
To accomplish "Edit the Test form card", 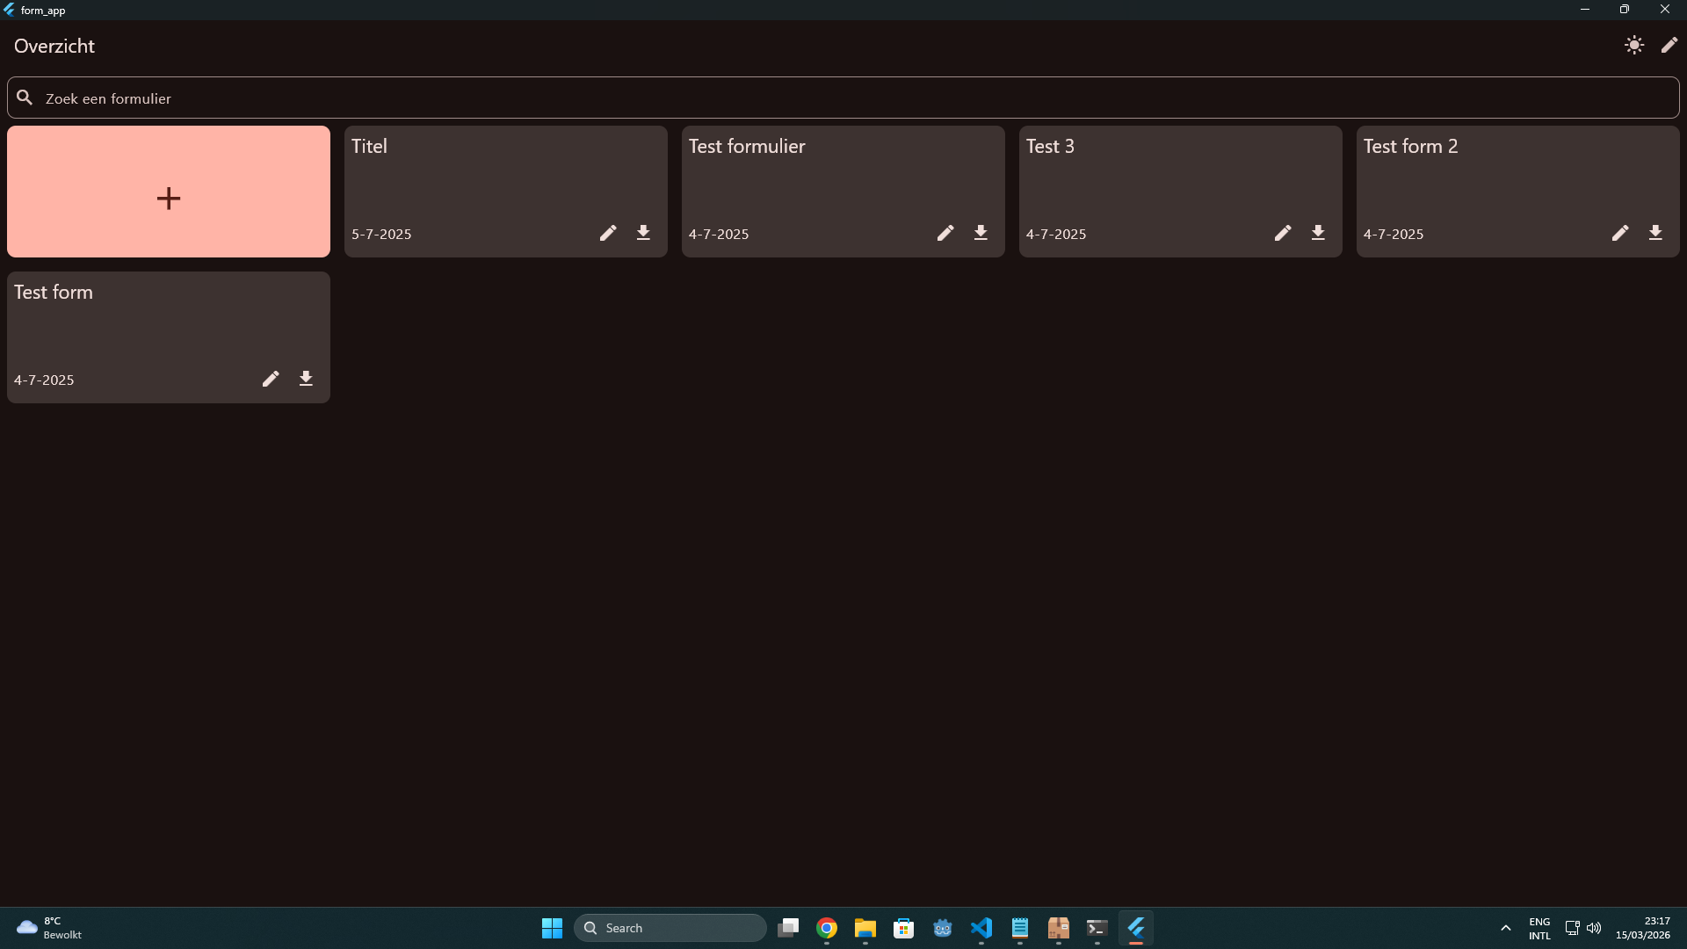I will click(270, 379).
